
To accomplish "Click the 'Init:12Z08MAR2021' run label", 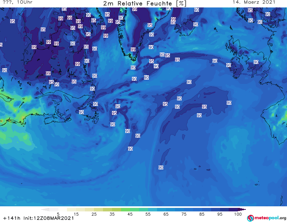I will click(49, 218).
